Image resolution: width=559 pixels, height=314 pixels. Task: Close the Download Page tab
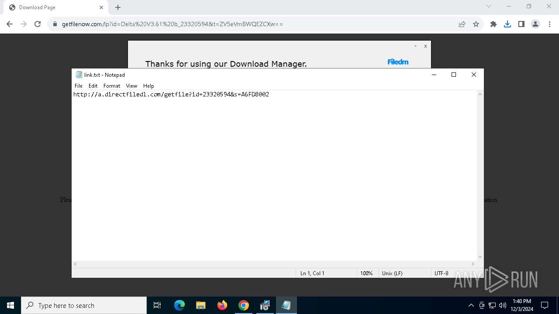pyautogui.click(x=101, y=7)
